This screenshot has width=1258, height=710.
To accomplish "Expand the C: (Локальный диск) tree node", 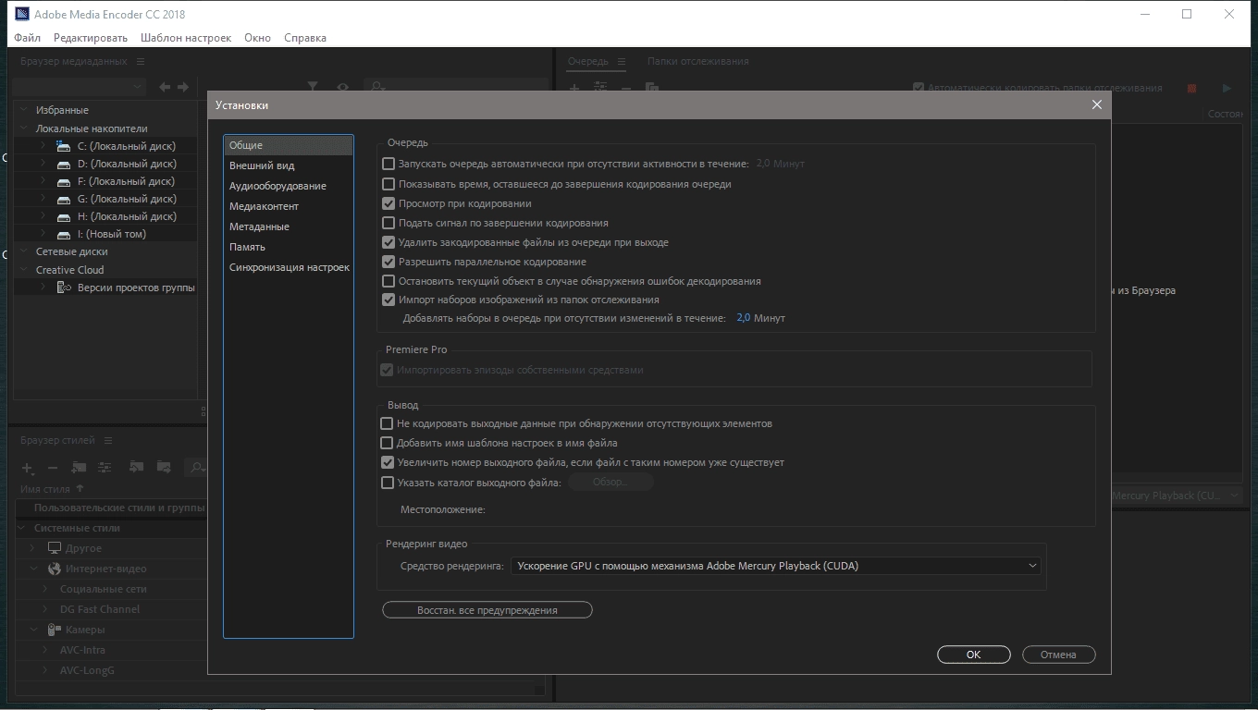I will click(x=43, y=146).
